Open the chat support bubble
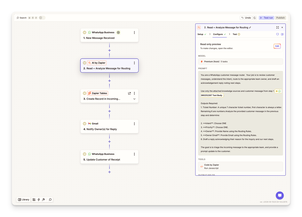302x217 pixels. tap(280, 196)
